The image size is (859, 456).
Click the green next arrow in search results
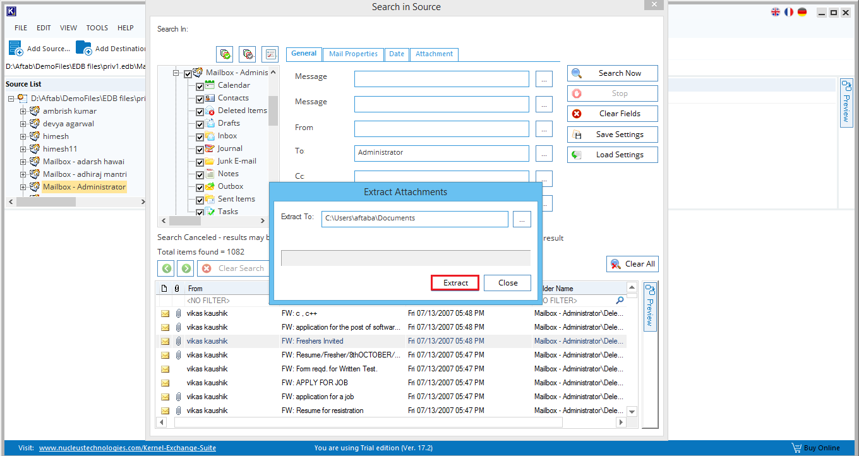click(185, 268)
